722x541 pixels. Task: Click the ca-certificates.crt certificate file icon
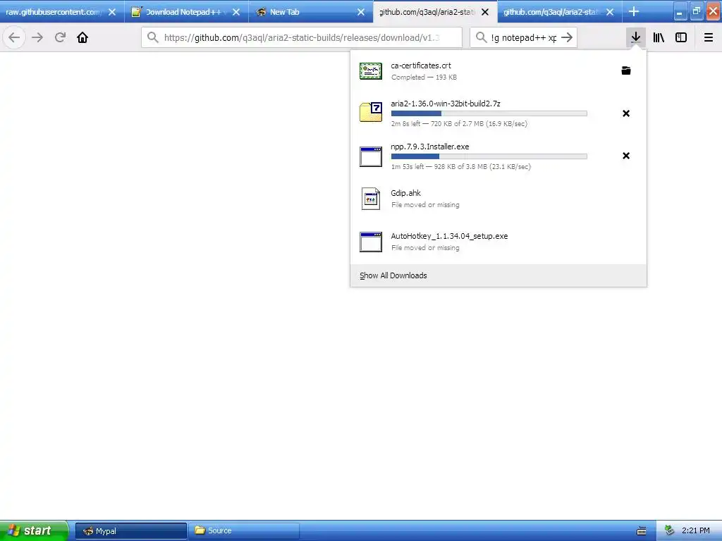371,71
